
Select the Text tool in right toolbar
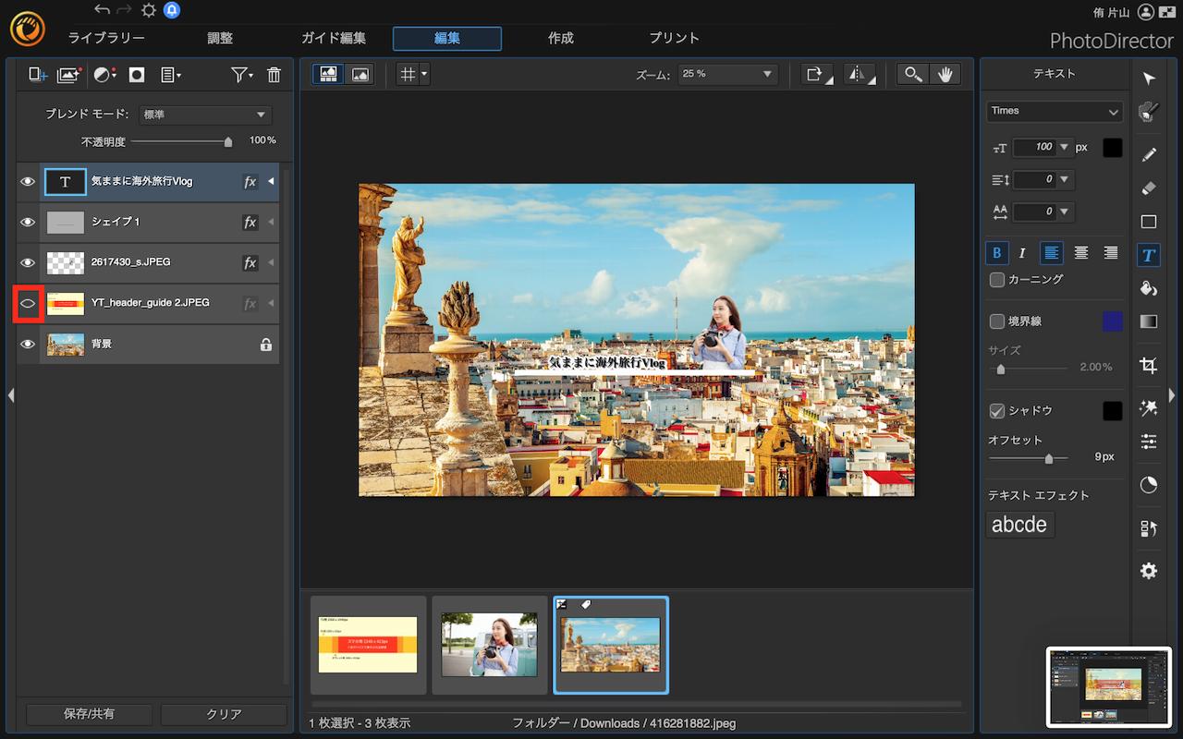(x=1148, y=255)
